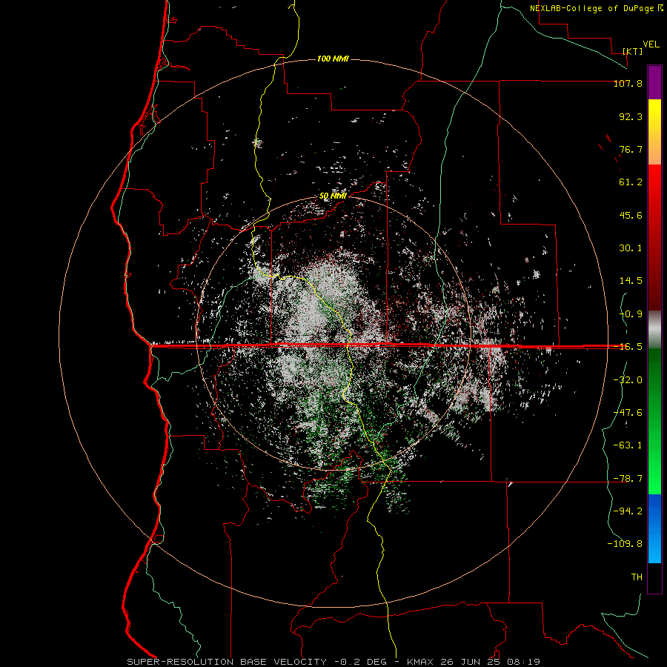
Task: Click the 100 NMI range ring label
Action: (x=333, y=59)
